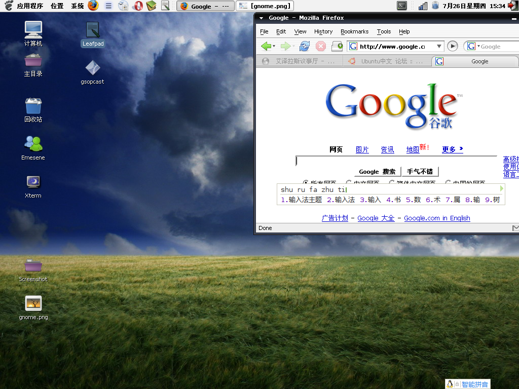Screen dimensions: 519x389
Task: Open the search engine selector dropdown
Action: tap(473, 46)
